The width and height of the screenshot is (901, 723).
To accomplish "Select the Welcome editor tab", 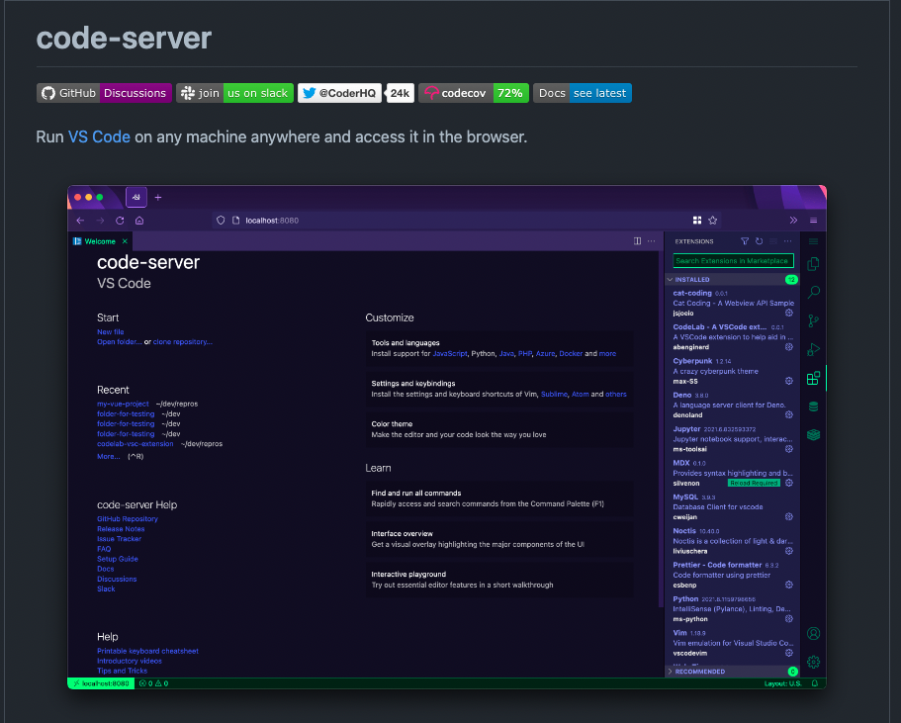I will (100, 241).
